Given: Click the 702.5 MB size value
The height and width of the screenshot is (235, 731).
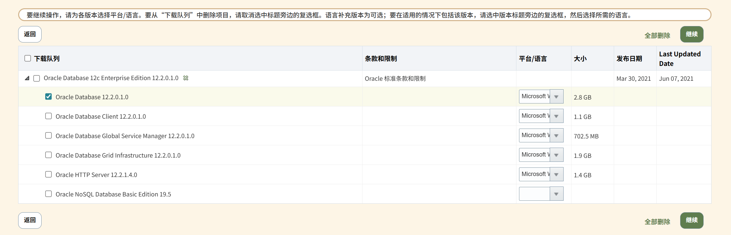Looking at the screenshot, I should [586, 136].
